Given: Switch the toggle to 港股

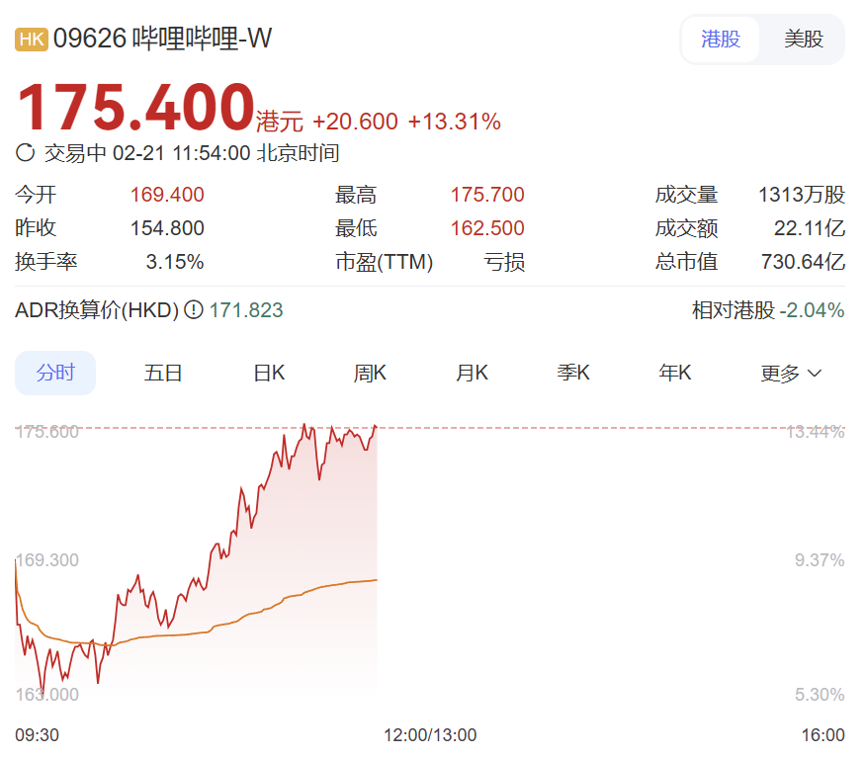Looking at the screenshot, I should tap(721, 40).
